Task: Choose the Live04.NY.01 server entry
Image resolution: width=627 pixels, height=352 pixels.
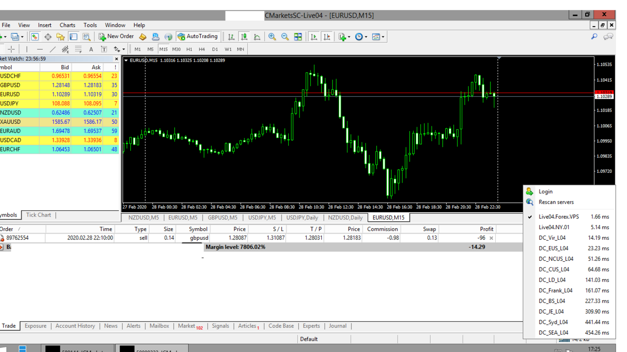Action: [x=569, y=227]
